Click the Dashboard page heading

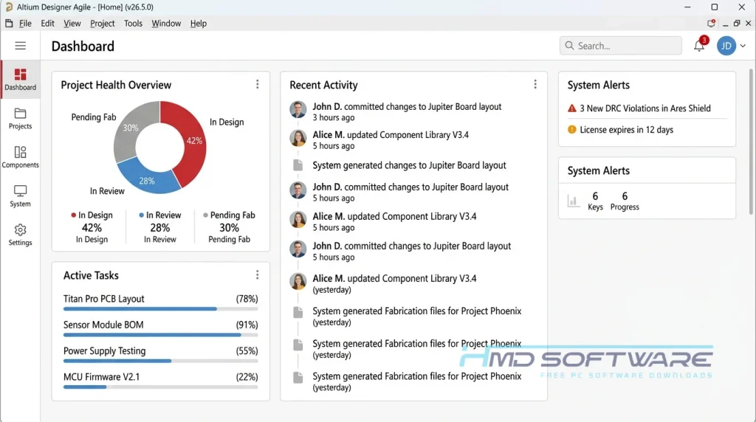83,46
